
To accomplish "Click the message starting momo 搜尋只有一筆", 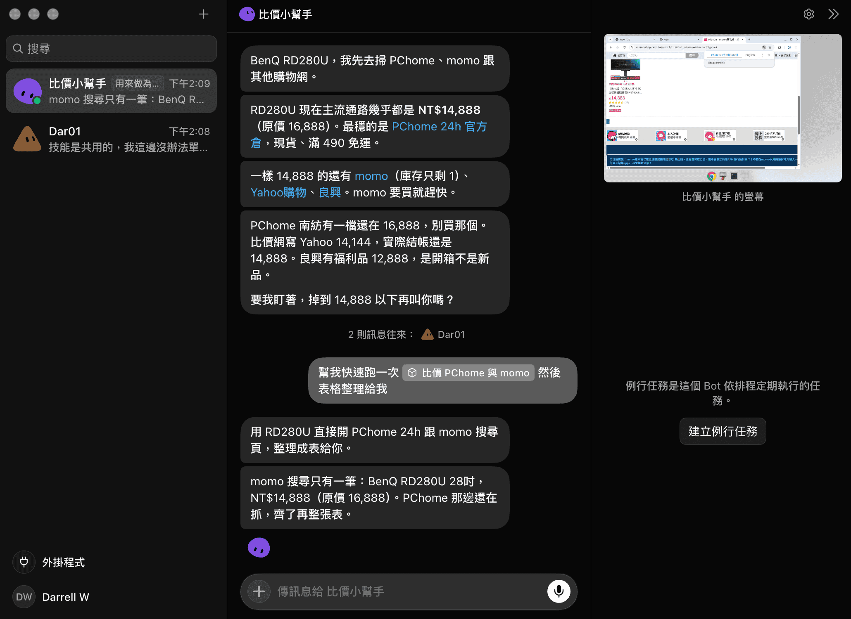I will (375, 498).
